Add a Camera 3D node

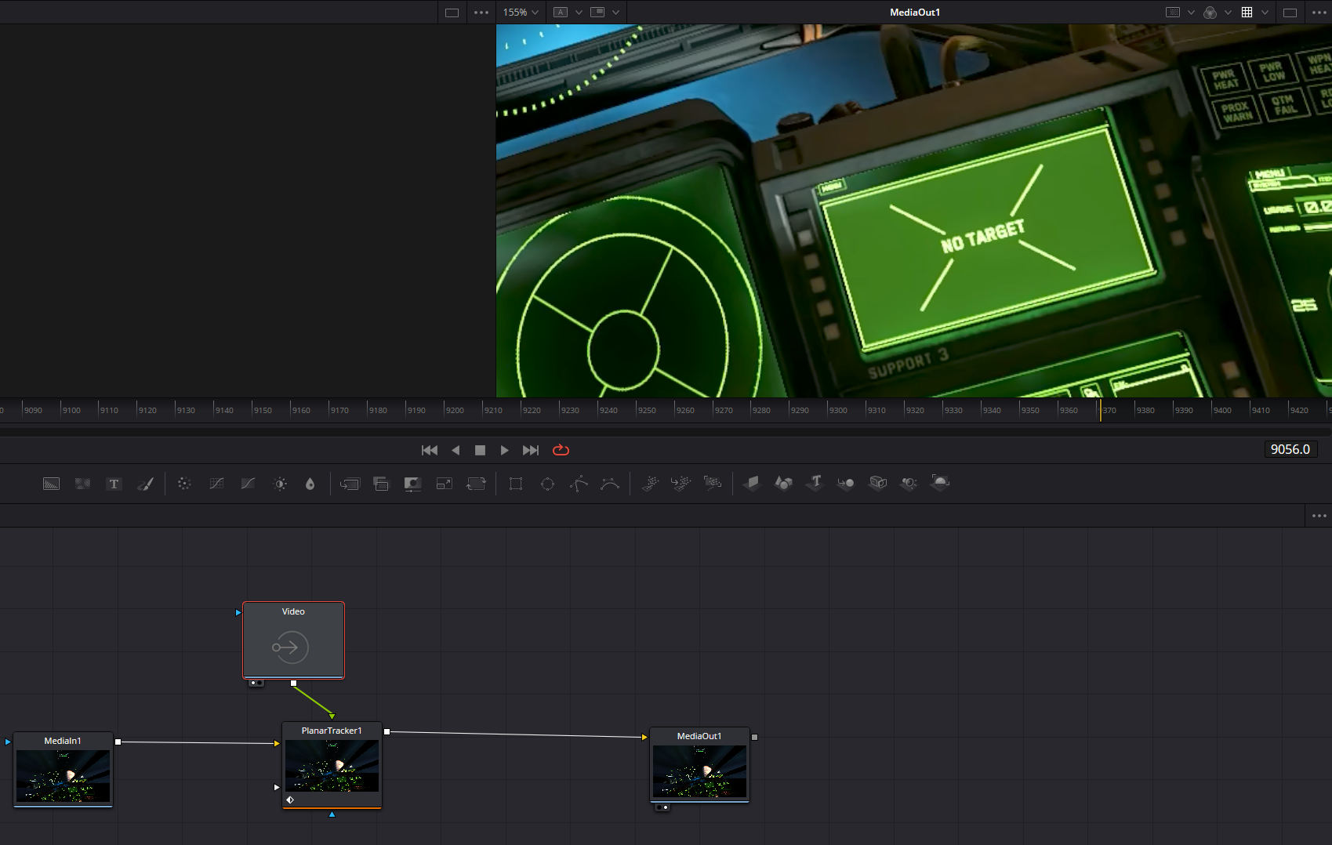tap(878, 483)
